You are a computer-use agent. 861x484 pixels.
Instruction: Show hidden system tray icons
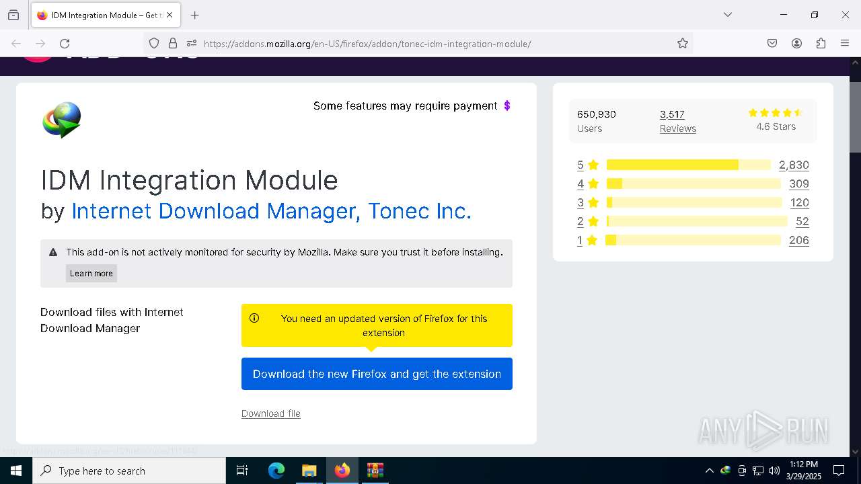[x=709, y=471]
